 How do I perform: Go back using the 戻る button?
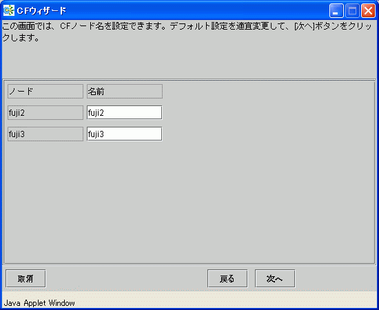pos(227,278)
